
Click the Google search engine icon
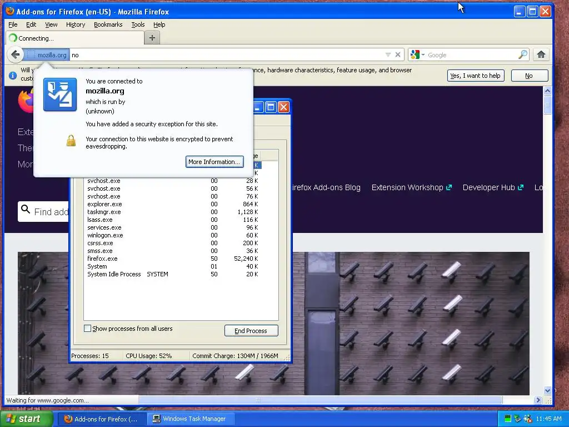415,55
